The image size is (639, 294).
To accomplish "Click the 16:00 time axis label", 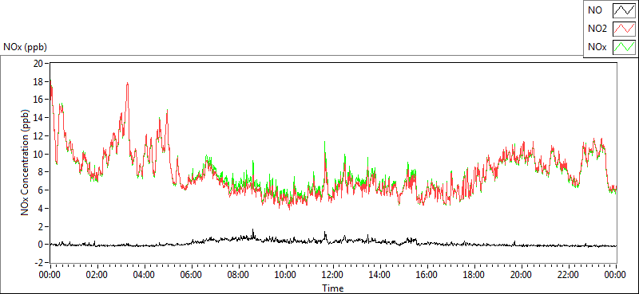I will (x=427, y=275).
